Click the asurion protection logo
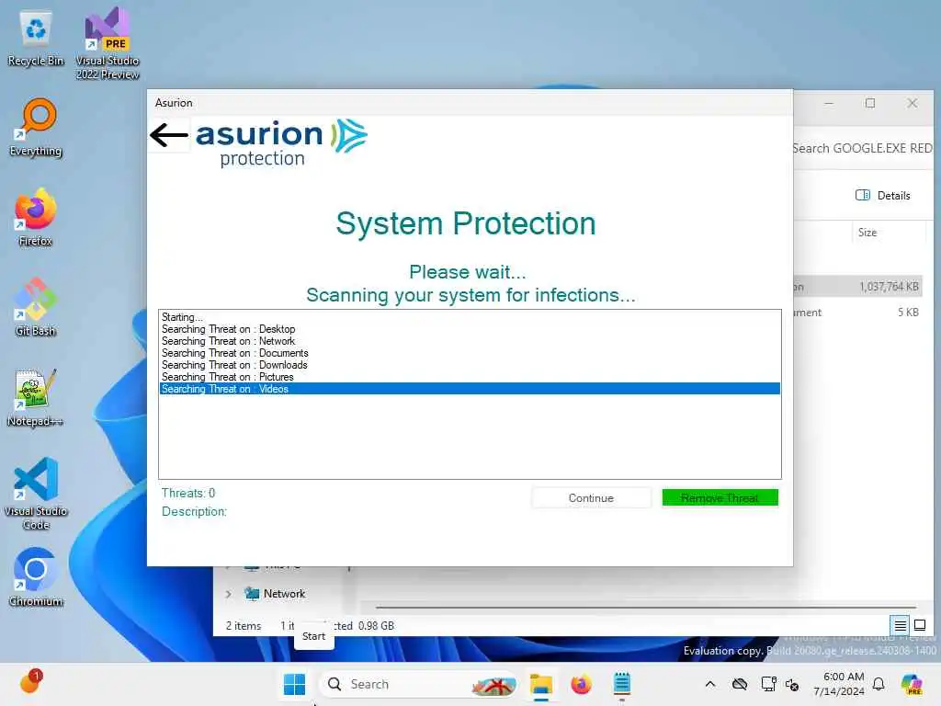941x706 pixels. point(281,142)
